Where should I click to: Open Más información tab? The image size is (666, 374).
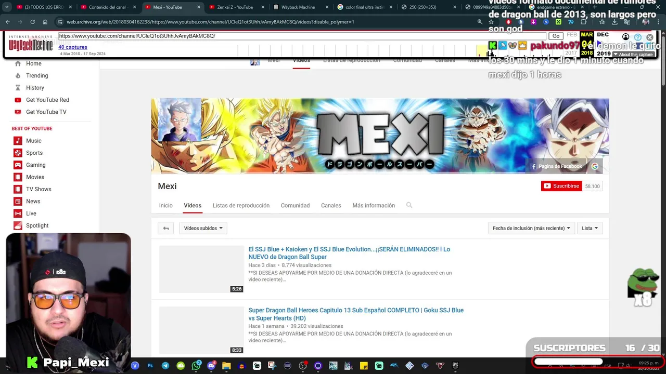tap(374, 206)
